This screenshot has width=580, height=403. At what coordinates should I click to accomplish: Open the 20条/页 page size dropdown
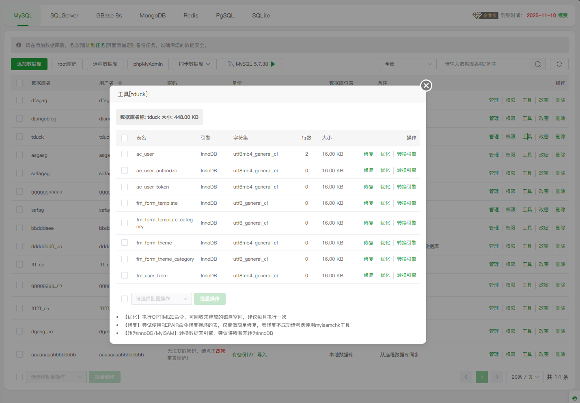[525, 377]
